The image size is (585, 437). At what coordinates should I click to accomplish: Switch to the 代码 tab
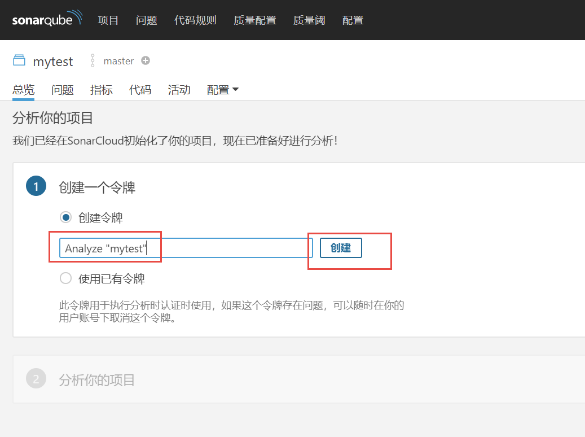(x=140, y=90)
